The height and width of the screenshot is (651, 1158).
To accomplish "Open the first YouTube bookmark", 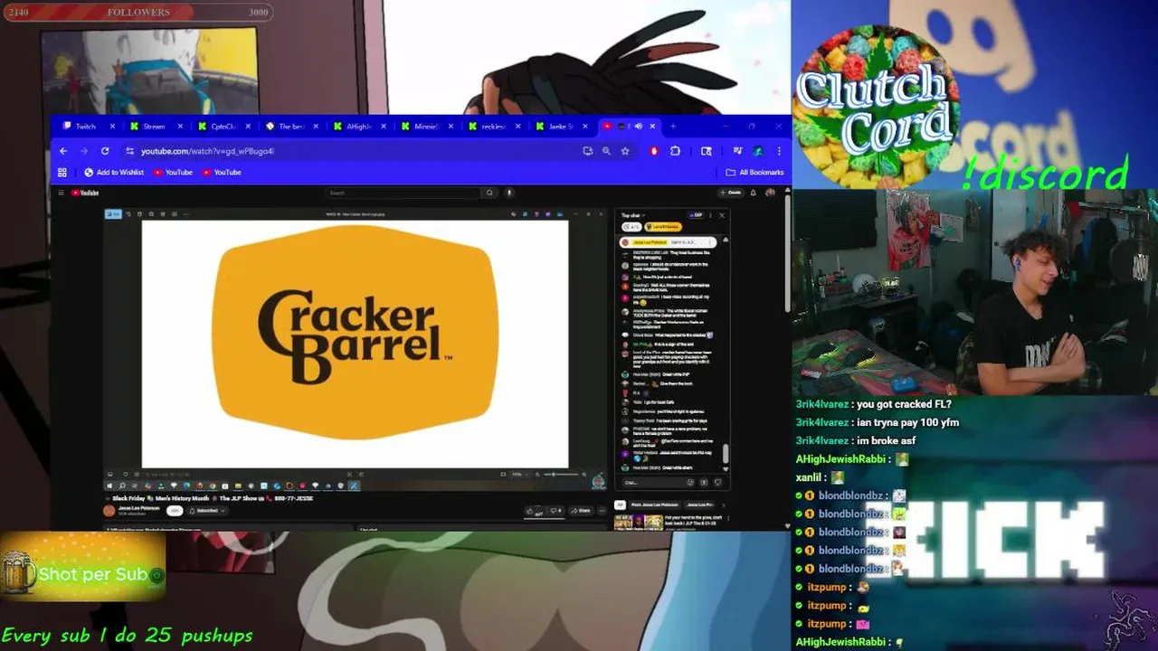I will click(173, 172).
